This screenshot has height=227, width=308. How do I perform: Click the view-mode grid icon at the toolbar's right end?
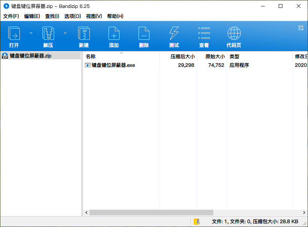pos(301,28)
